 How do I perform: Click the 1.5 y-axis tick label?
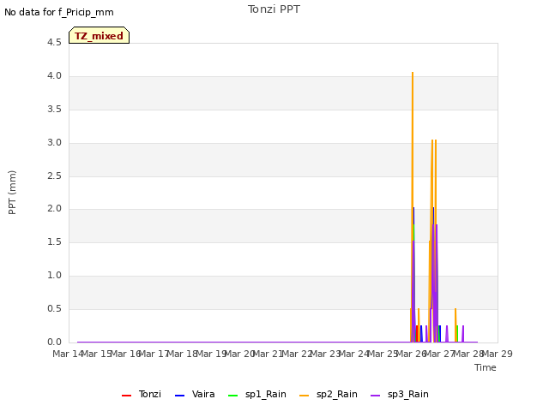54,241
